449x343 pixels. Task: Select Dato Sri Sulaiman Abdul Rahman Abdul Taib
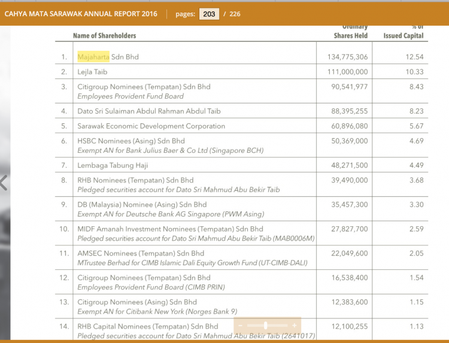click(x=149, y=111)
